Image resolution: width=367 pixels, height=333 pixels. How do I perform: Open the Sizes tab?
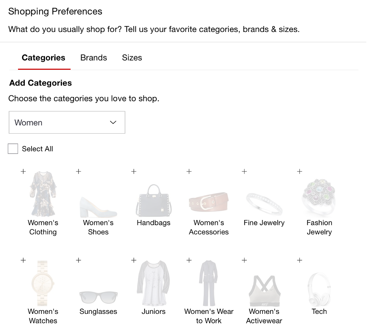pyautogui.click(x=132, y=58)
